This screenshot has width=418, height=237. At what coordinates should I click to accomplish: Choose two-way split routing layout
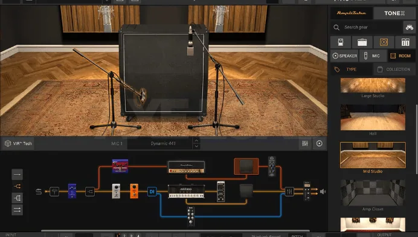coord(17,186)
